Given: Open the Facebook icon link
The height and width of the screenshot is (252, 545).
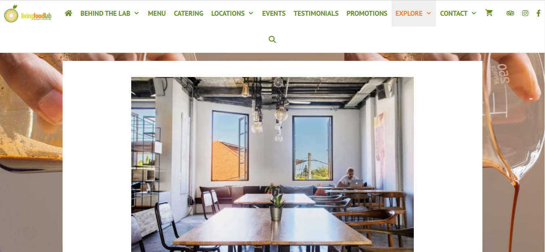Looking at the screenshot, I should pos(539,13).
